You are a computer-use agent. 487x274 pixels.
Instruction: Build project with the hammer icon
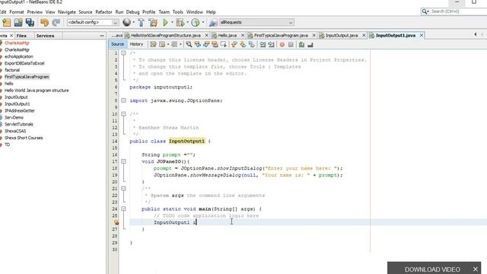point(141,22)
